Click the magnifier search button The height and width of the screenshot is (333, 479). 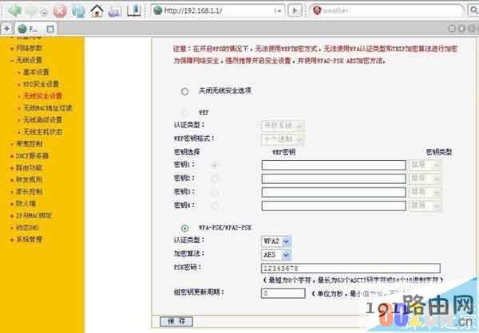[x=473, y=10]
